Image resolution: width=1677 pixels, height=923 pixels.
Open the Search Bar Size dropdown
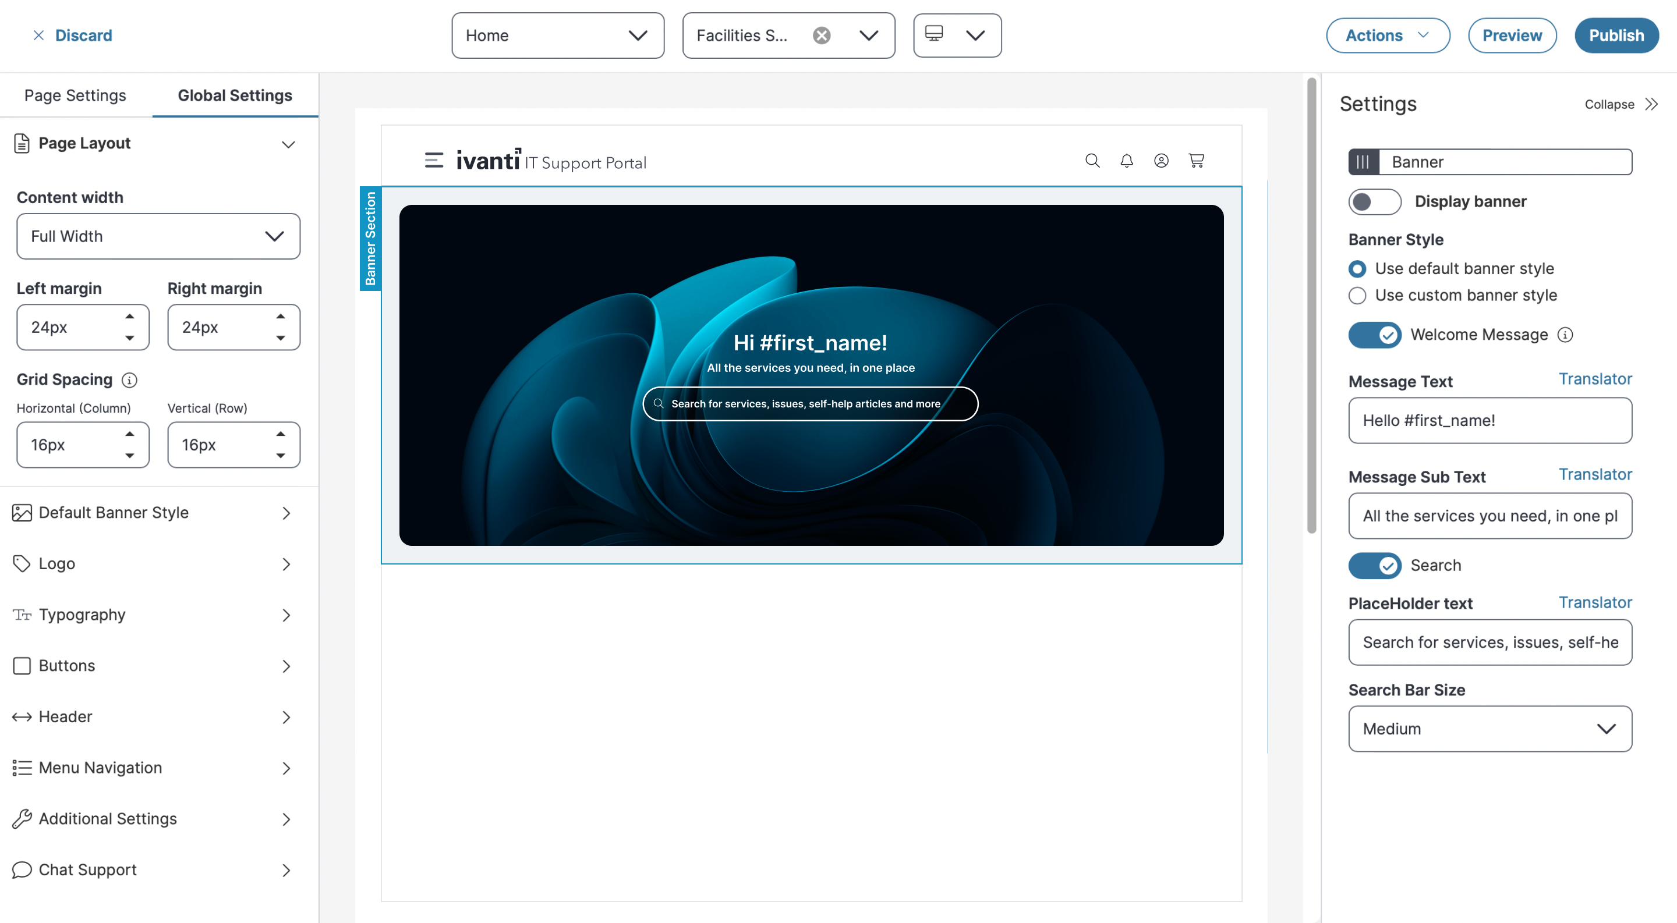(1490, 729)
